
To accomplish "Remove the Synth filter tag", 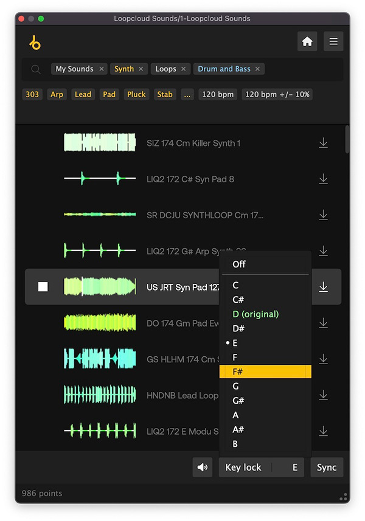I will click(141, 69).
